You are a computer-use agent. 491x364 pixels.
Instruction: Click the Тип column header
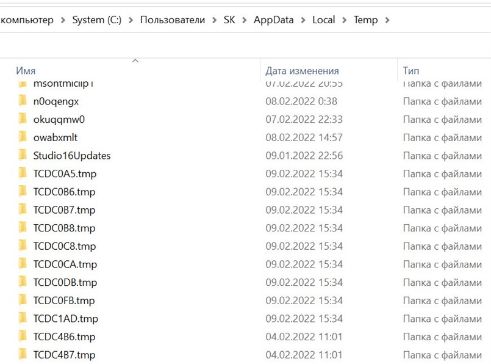click(410, 70)
